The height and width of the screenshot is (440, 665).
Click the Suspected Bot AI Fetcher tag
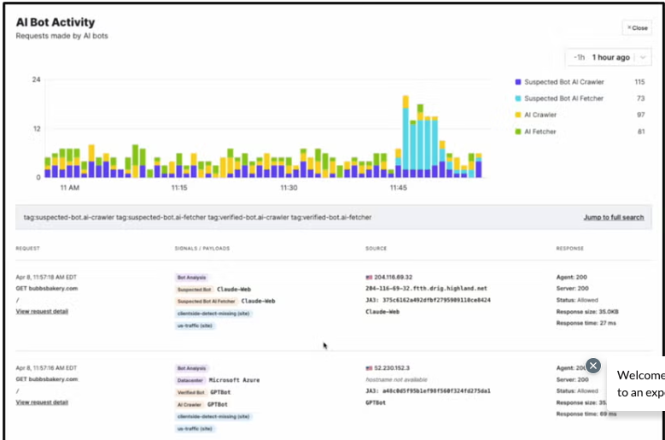(x=206, y=302)
